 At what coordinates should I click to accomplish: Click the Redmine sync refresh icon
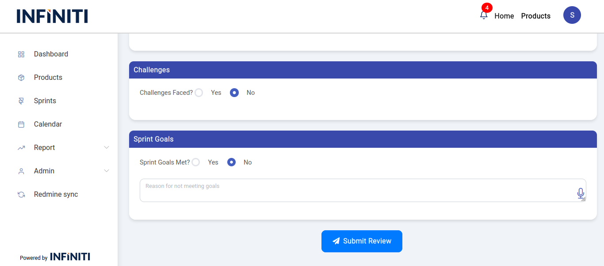(21, 195)
